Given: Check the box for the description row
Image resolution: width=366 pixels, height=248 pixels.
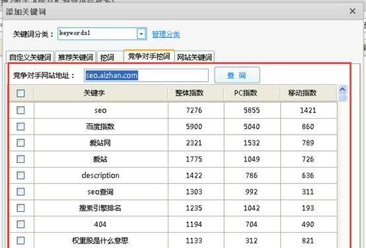Looking at the screenshot, I should pyautogui.click(x=20, y=175).
